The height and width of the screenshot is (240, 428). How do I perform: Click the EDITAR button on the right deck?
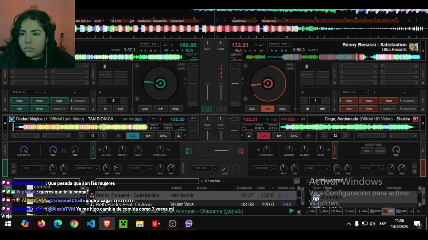click(x=274, y=44)
